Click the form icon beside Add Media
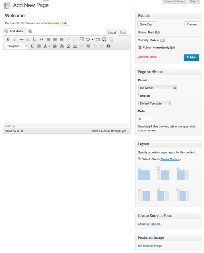 click(x=30, y=31)
